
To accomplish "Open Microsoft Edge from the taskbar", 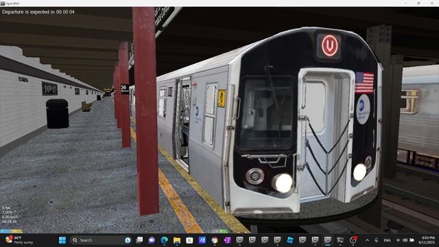I will tap(165, 240).
